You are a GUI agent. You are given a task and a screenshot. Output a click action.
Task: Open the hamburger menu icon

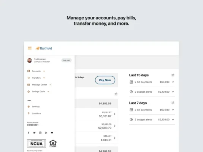30,48
